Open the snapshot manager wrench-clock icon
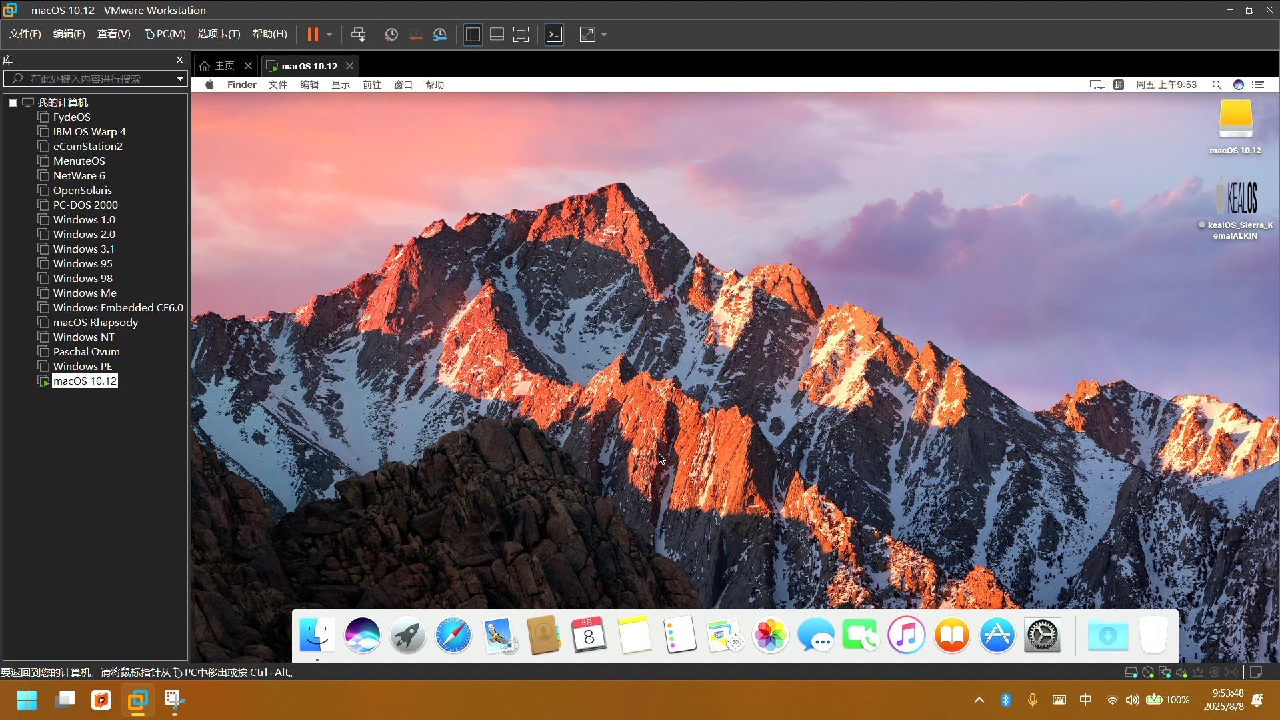 point(440,35)
